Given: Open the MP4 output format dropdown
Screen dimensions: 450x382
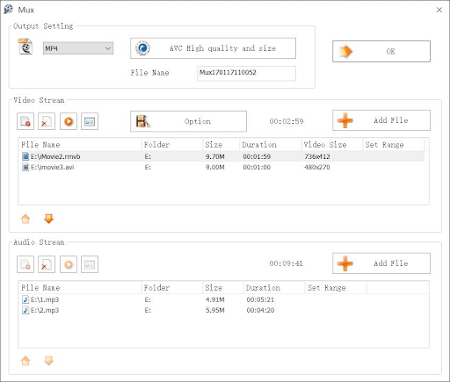Looking at the screenshot, I should 78,48.
